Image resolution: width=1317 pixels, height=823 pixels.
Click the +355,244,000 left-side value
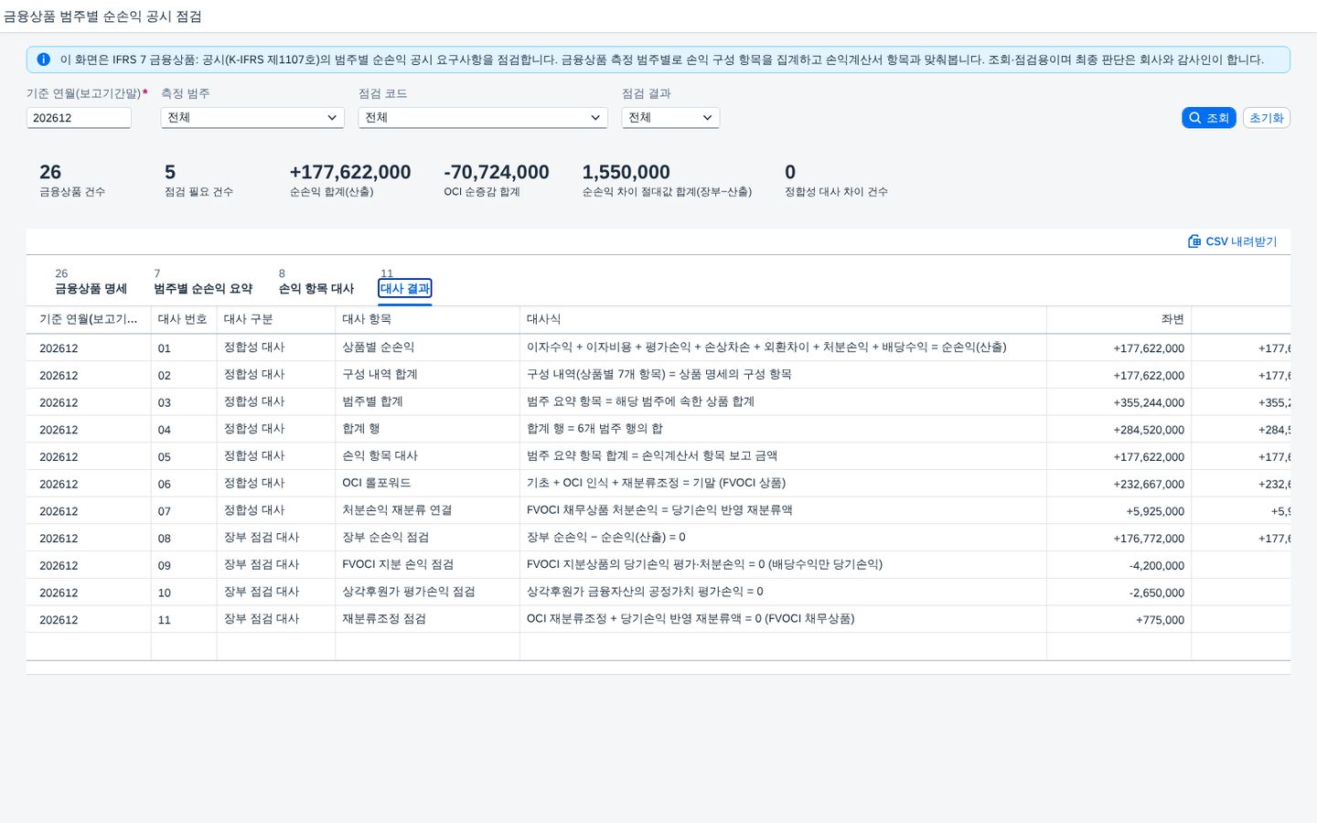point(1149,402)
